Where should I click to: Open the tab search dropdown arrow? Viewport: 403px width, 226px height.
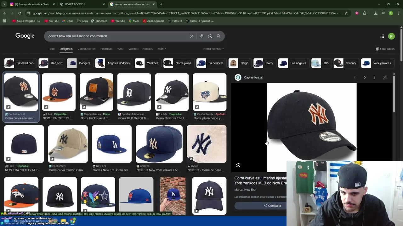[4, 4]
